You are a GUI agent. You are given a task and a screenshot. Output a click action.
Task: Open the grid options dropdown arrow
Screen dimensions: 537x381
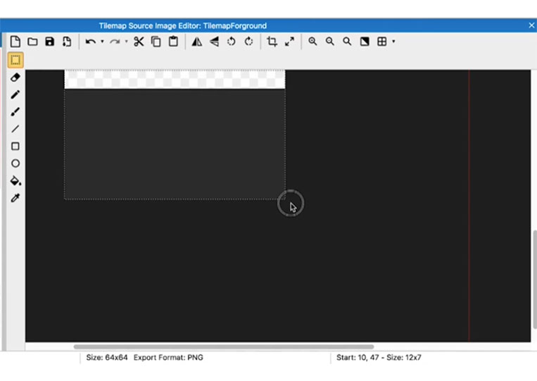(x=393, y=42)
